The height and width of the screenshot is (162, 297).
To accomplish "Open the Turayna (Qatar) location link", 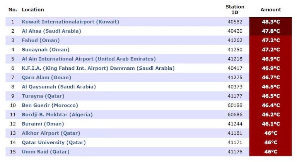I will point(43,96).
